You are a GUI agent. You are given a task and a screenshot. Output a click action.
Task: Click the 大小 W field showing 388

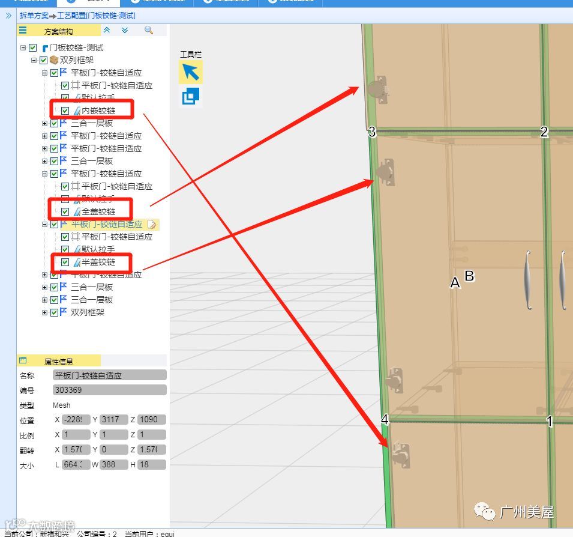(x=113, y=464)
